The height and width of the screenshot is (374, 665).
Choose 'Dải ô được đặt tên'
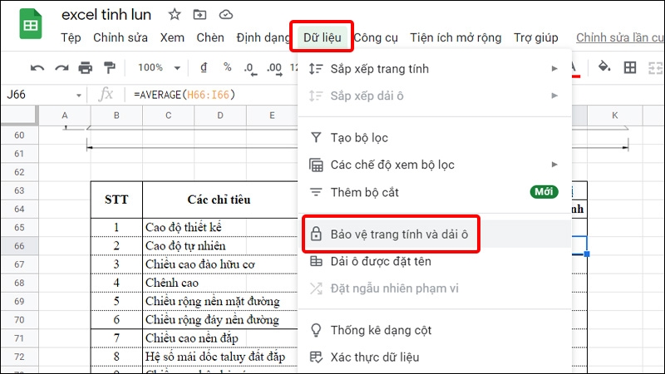point(434,261)
